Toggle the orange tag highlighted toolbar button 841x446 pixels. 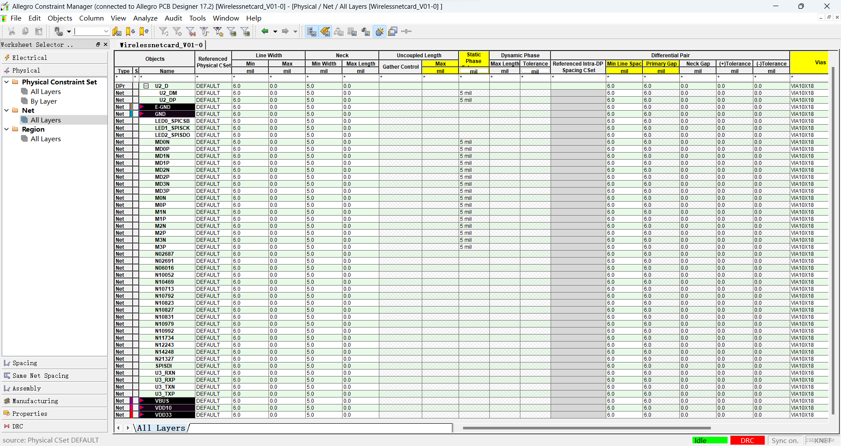325,31
